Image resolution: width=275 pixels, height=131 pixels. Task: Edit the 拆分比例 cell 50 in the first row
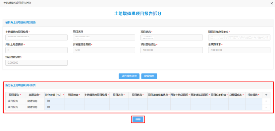coord(55,101)
